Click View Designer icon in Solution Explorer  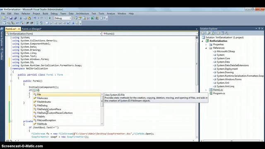click(222, 33)
